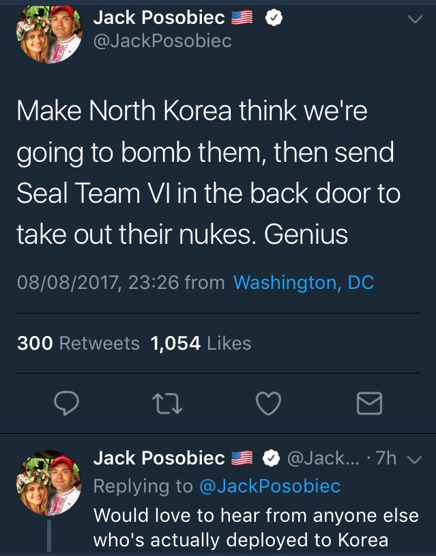
Task: Tap the @JackPosobiec handle under the name
Action: click(x=162, y=41)
